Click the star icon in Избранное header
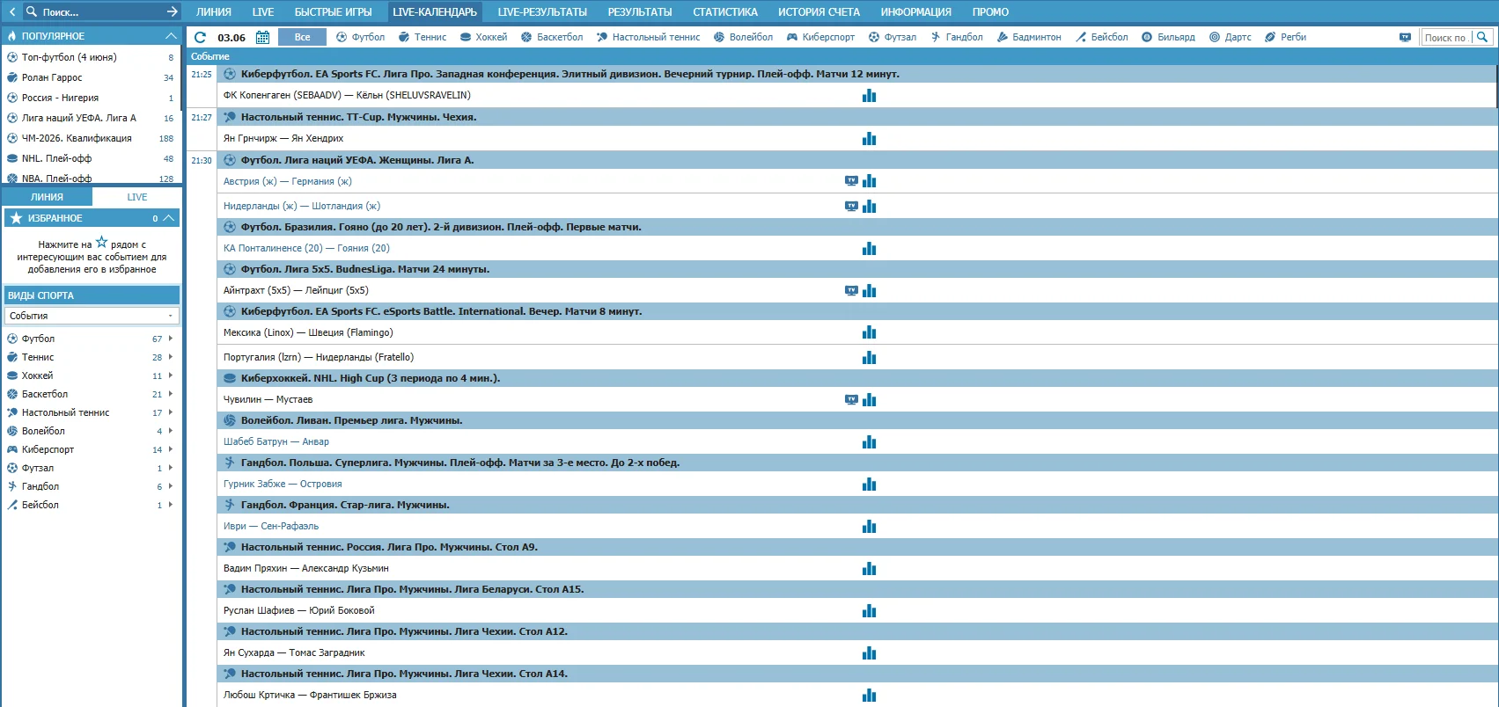 [x=16, y=218]
